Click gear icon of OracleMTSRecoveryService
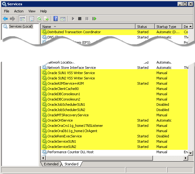This screenshot has height=174, width=195. pos(44,115)
